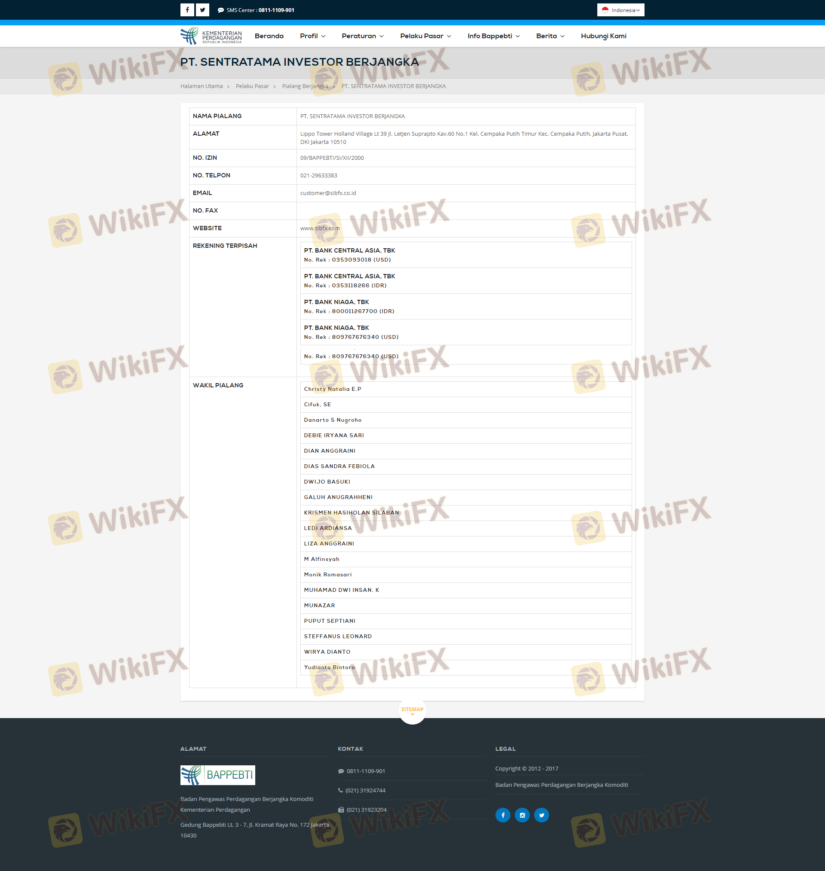This screenshot has width=825, height=871.
Task: Select wakil pialang DEBIE IRYANA SARI
Action: click(466, 435)
